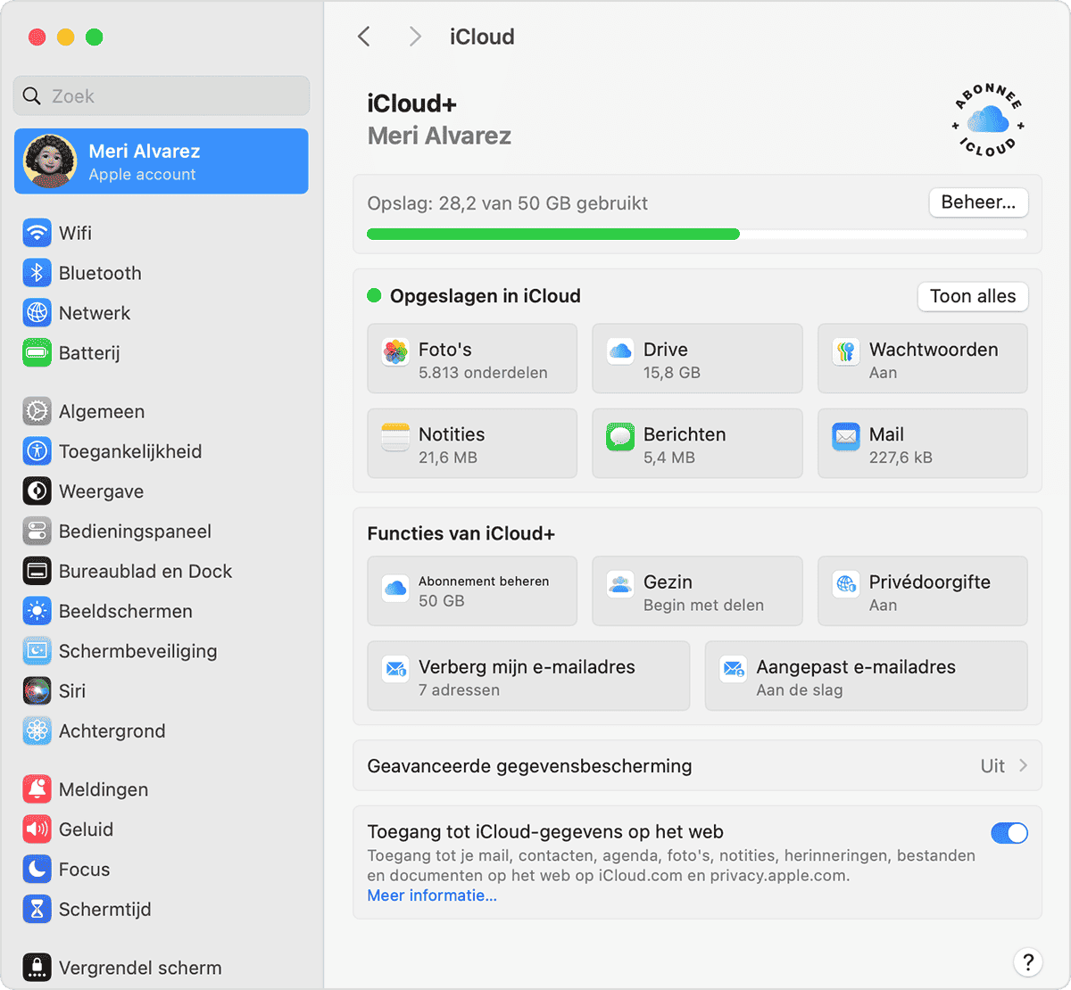Open iCloud Drive tile

pyautogui.click(x=697, y=359)
